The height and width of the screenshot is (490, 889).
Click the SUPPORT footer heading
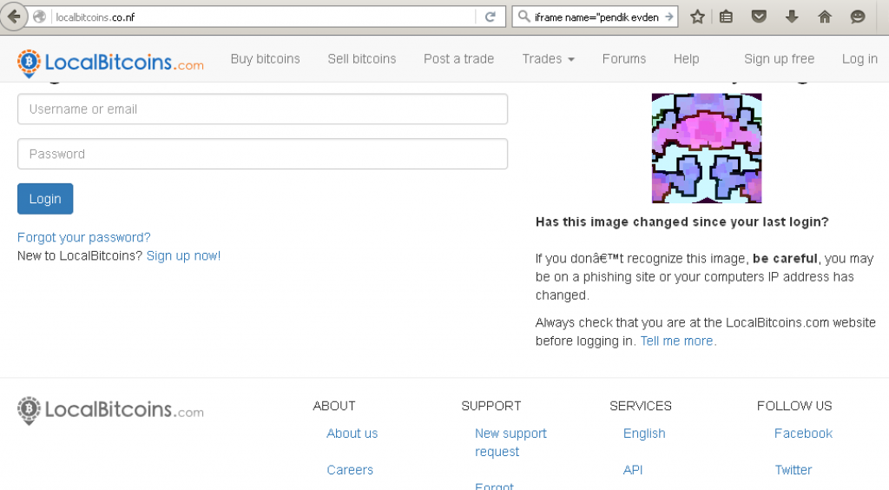pyautogui.click(x=491, y=406)
